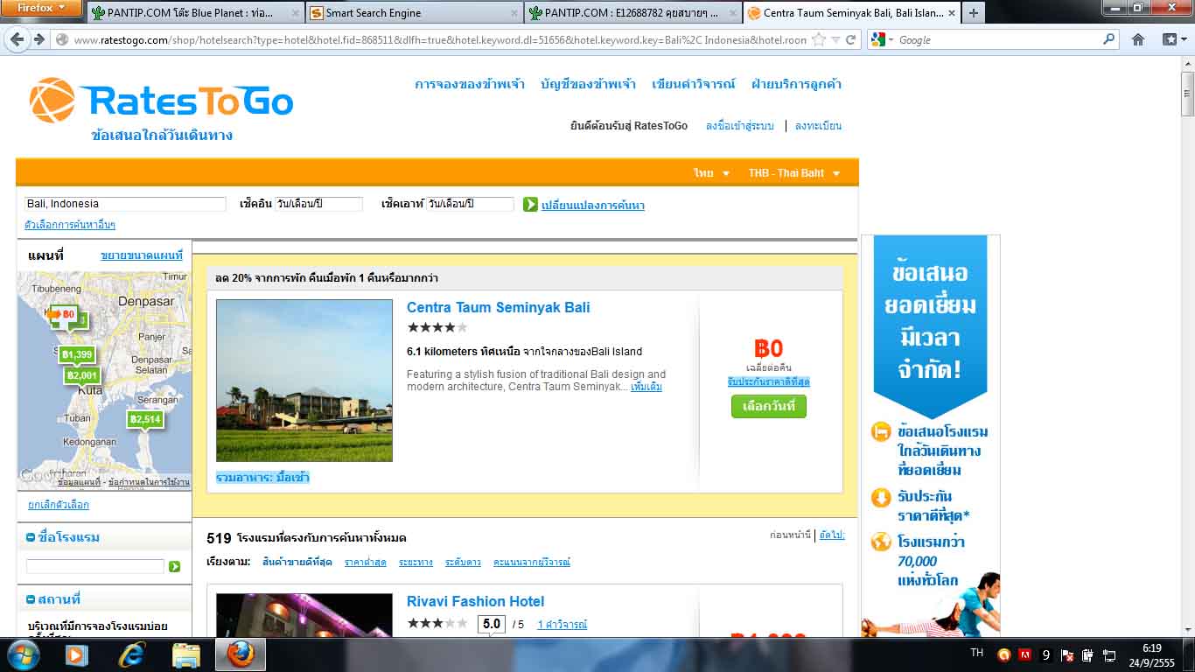Click เปลี่ยนแปลงการค้นหา link
Viewport: 1195px width, 672px height.
coord(593,206)
